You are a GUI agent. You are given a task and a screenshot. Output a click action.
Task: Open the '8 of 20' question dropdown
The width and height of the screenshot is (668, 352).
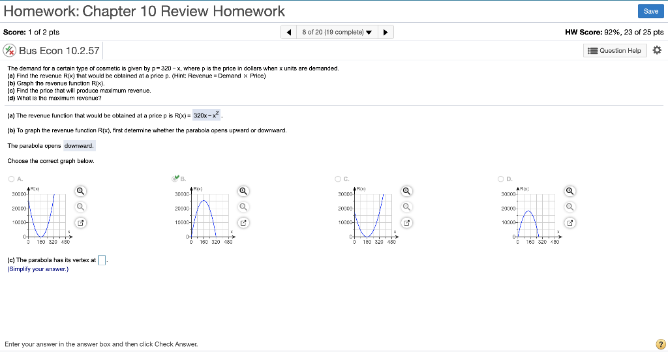(337, 32)
